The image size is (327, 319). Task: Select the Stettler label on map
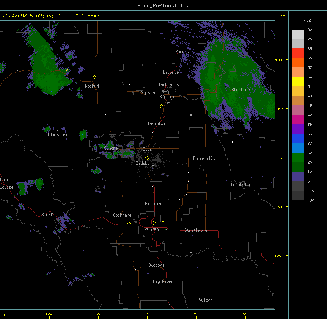[x=241, y=90]
